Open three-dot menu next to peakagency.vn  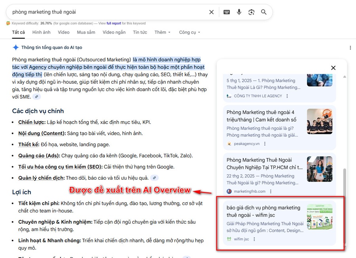(265, 144)
